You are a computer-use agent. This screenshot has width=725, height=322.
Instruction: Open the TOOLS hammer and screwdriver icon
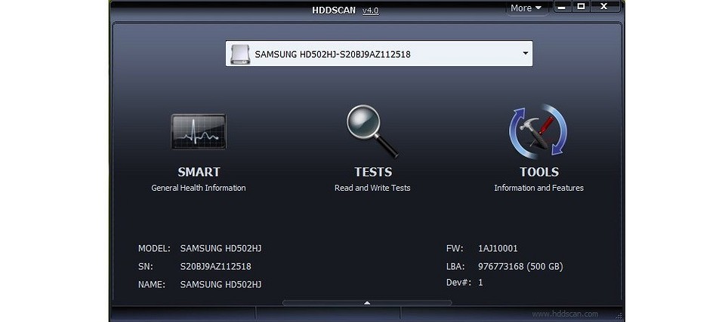click(538, 132)
